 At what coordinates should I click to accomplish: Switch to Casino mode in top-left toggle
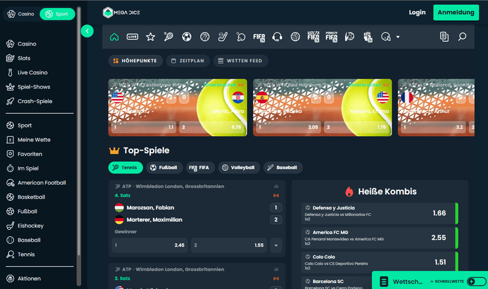coord(21,14)
